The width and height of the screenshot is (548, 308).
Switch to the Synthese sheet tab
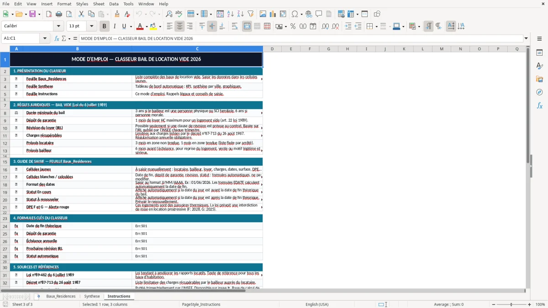coord(92,296)
